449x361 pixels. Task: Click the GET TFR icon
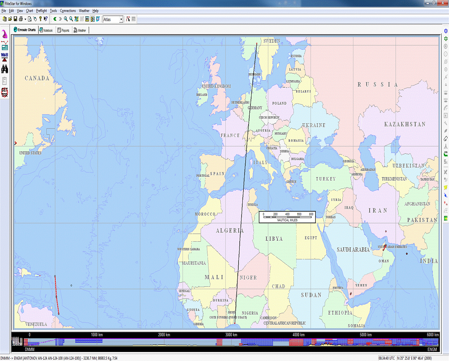coord(4,92)
